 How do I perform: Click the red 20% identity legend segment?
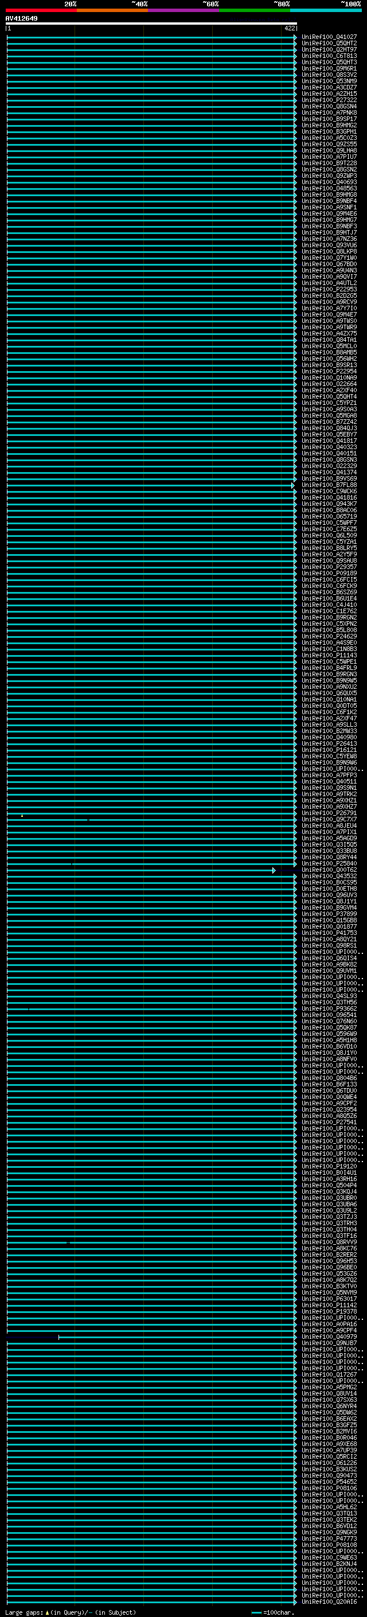[41, 11]
